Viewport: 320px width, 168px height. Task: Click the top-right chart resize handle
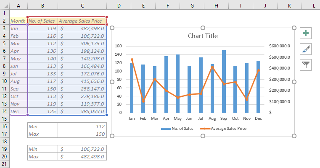coord(294,28)
